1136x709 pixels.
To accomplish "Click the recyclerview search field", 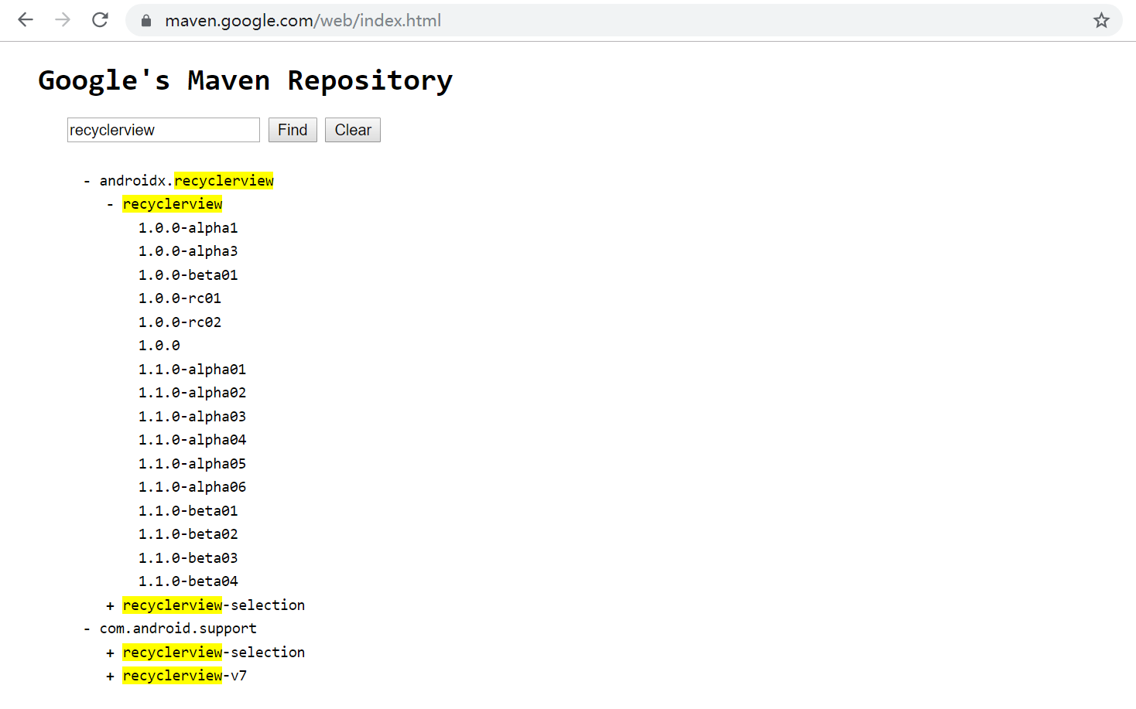I will (163, 130).
